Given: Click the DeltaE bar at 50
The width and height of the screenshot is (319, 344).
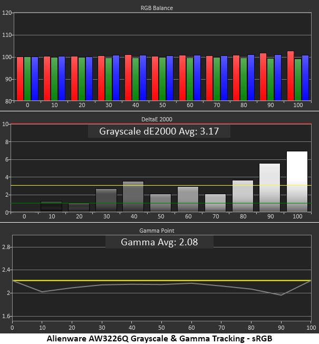Looking at the screenshot, I should coord(160,203).
